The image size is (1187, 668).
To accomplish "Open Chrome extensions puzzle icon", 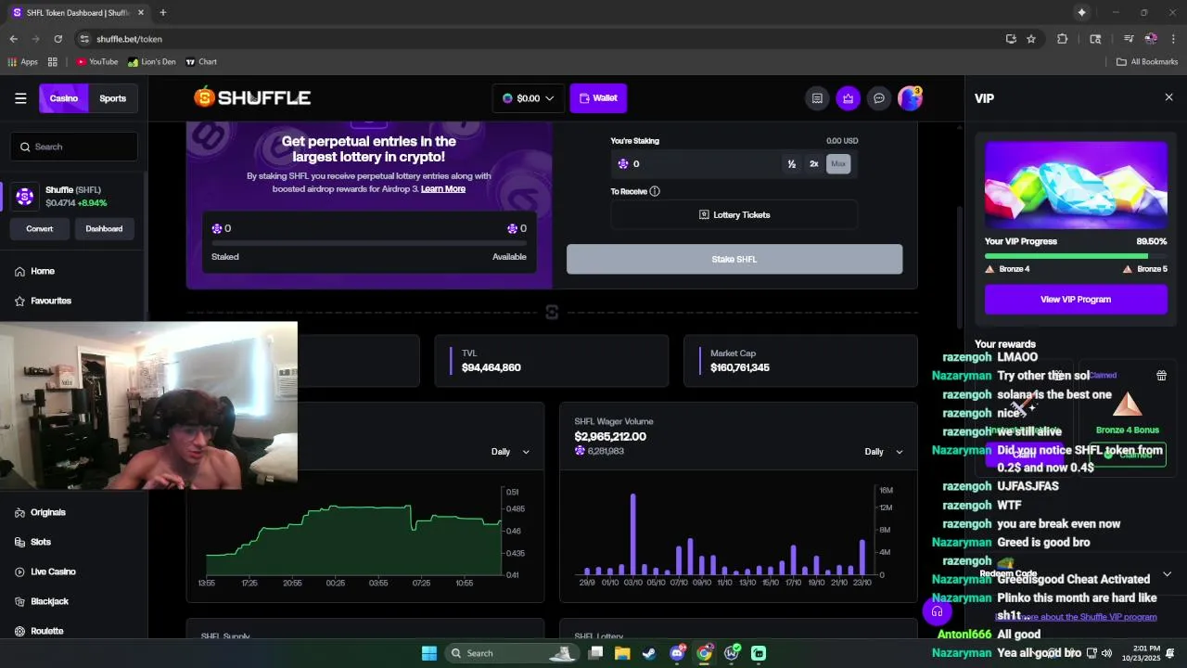I will (1063, 39).
